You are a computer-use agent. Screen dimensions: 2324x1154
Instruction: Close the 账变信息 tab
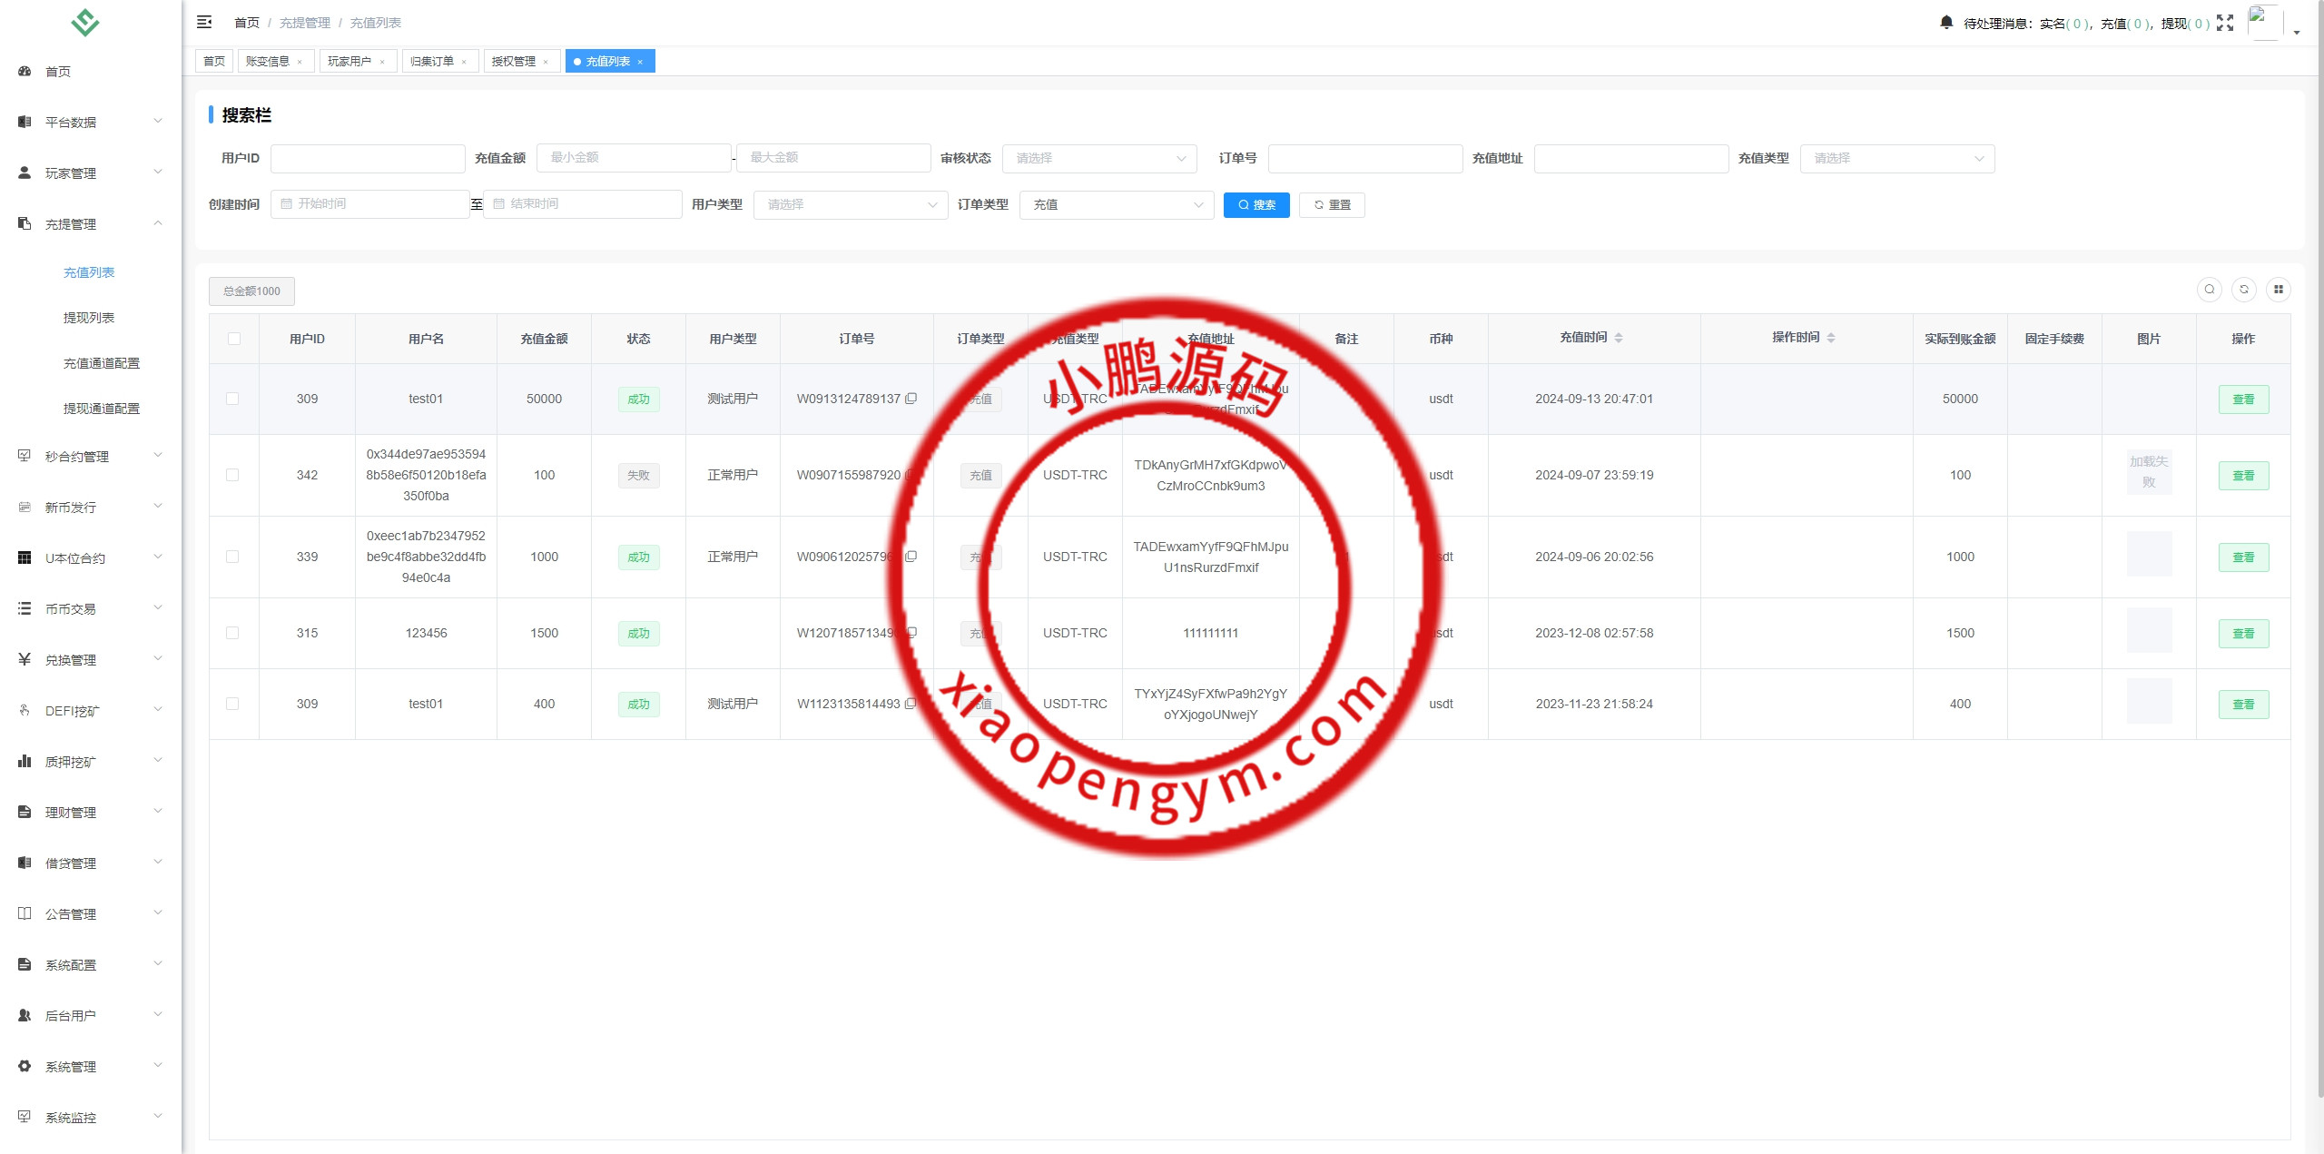point(300,63)
